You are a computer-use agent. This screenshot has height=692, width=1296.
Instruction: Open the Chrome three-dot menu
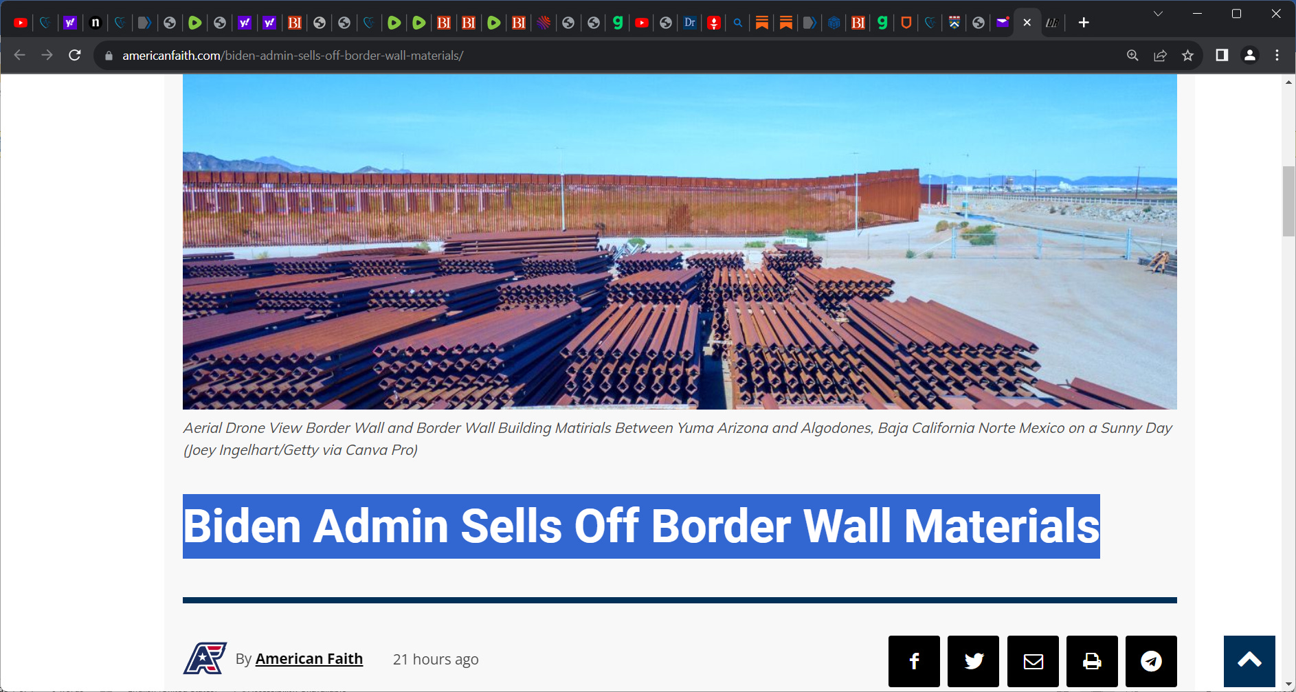coord(1277,55)
